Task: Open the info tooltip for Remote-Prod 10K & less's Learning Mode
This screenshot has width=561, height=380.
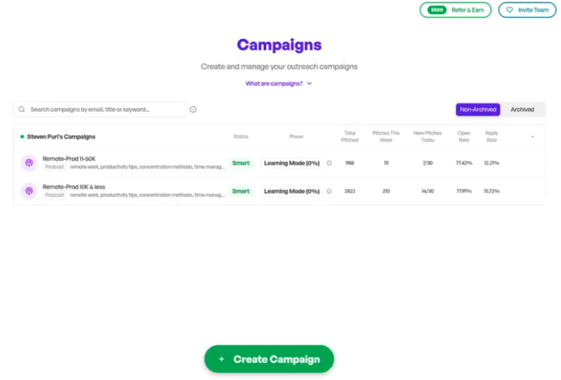Action: pos(329,191)
